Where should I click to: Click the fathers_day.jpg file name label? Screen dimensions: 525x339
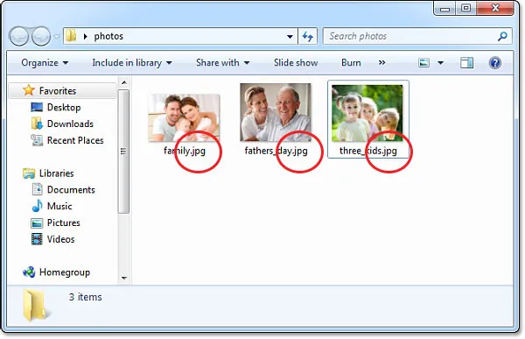[276, 151]
